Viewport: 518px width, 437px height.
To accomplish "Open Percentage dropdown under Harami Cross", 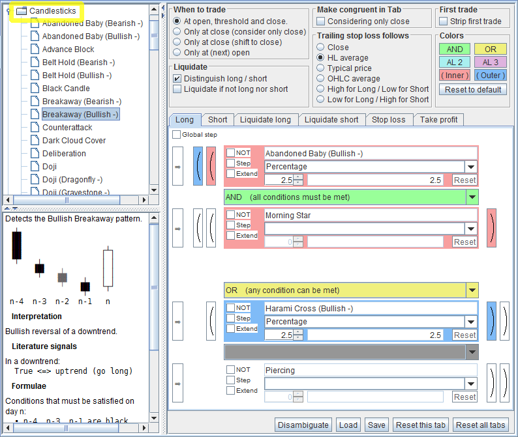I will click(471, 322).
